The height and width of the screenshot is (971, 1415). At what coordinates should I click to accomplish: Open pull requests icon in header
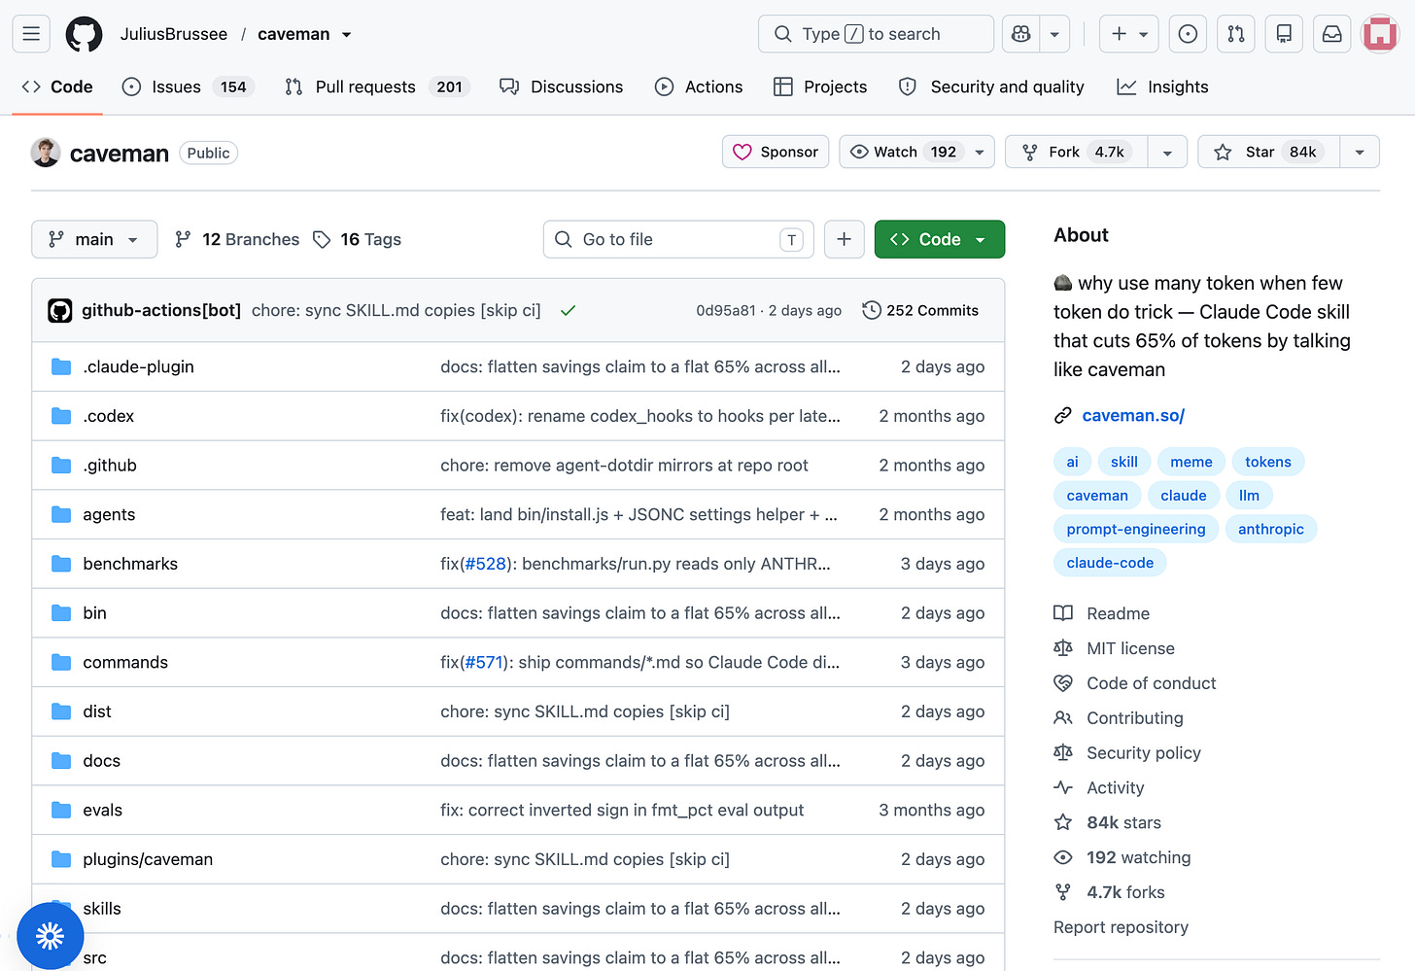pyautogui.click(x=1236, y=34)
